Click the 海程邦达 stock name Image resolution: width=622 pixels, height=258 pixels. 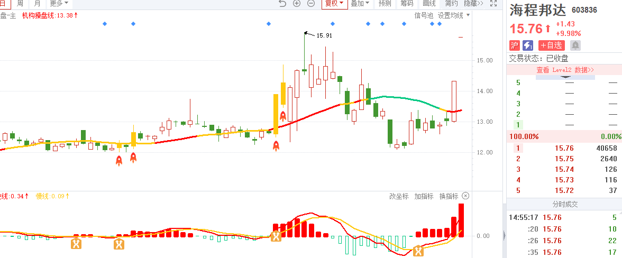click(537, 10)
